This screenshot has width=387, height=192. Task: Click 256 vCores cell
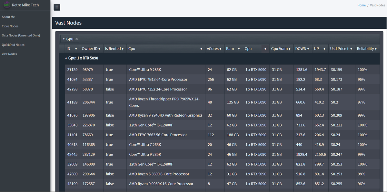(215, 79)
